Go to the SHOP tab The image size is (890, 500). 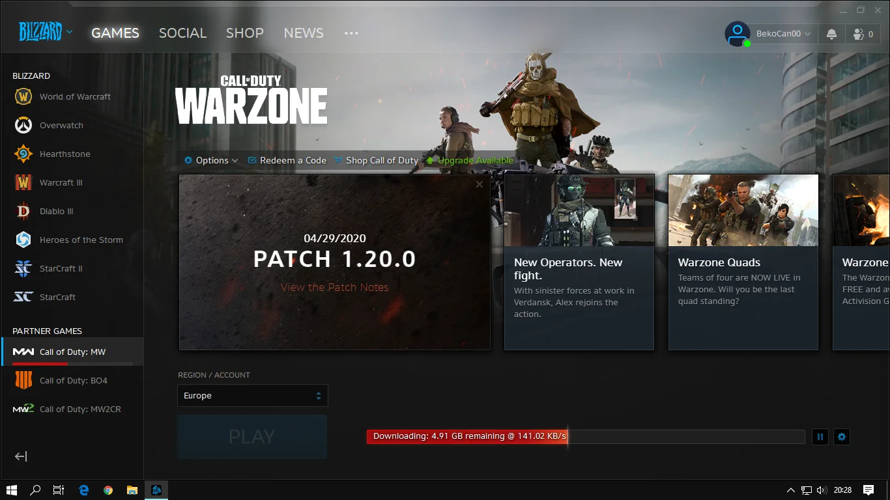pos(245,33)
